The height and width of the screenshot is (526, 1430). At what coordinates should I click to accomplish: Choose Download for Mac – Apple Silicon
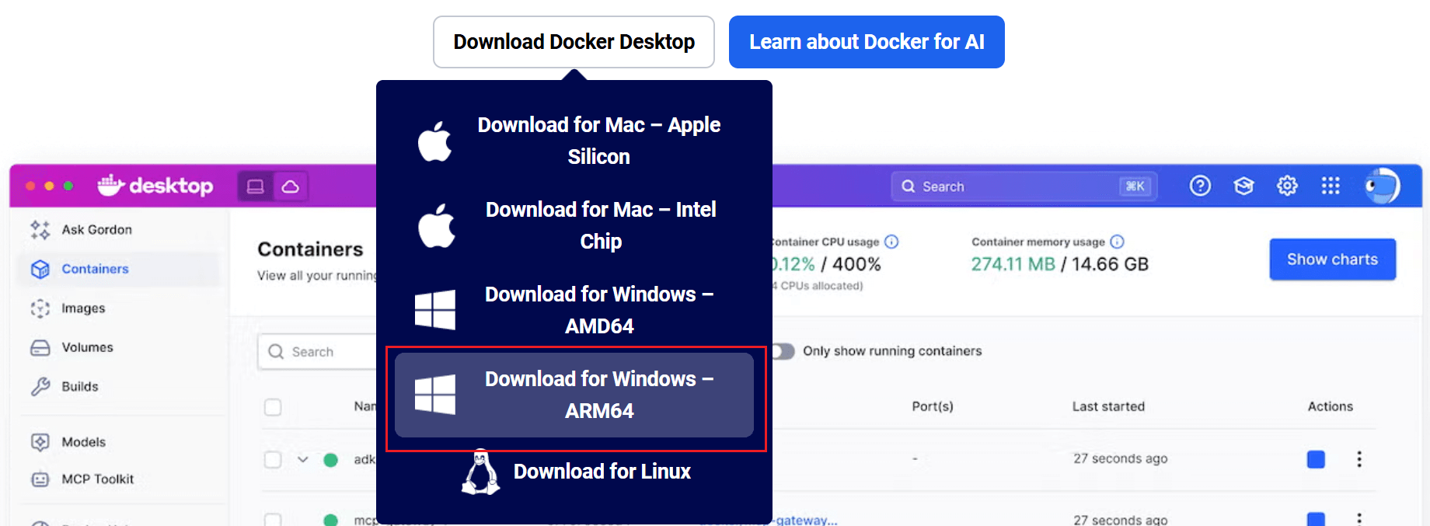pos(574,141)
